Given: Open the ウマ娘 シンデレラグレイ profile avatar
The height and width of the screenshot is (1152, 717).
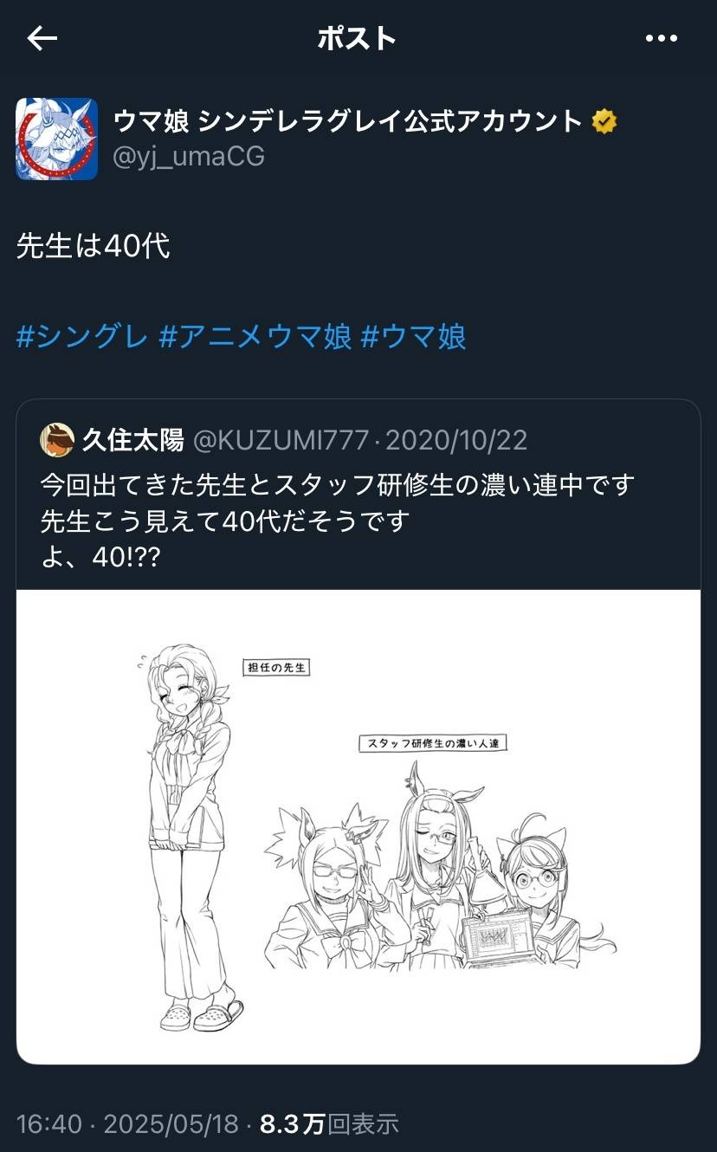Looking at the screenshot, I should (56, 139).
